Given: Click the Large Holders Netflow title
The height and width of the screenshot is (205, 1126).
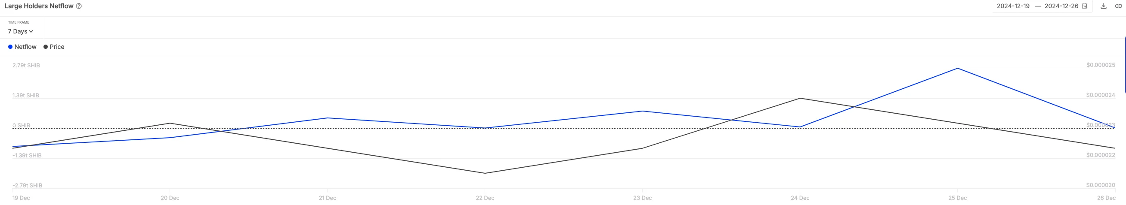Looking at the screenshot, I should [x=39, y=6].
